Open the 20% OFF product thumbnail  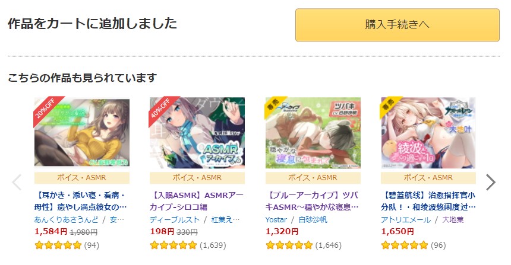pyautogui.click(x=82, y=132)
